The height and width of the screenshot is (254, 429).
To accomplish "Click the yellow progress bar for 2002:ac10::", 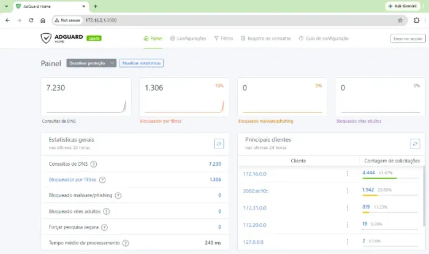I will pyautogui.click(x=370, y=195).
